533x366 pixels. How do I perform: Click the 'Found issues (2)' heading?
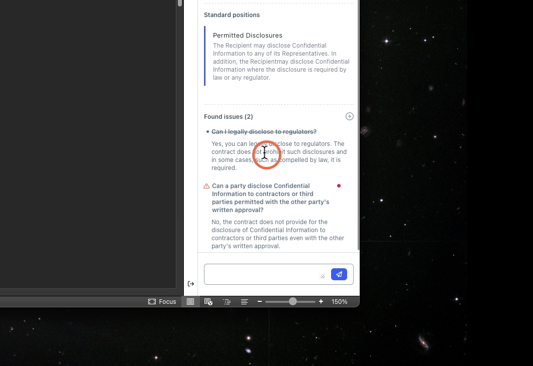[229, 117]
